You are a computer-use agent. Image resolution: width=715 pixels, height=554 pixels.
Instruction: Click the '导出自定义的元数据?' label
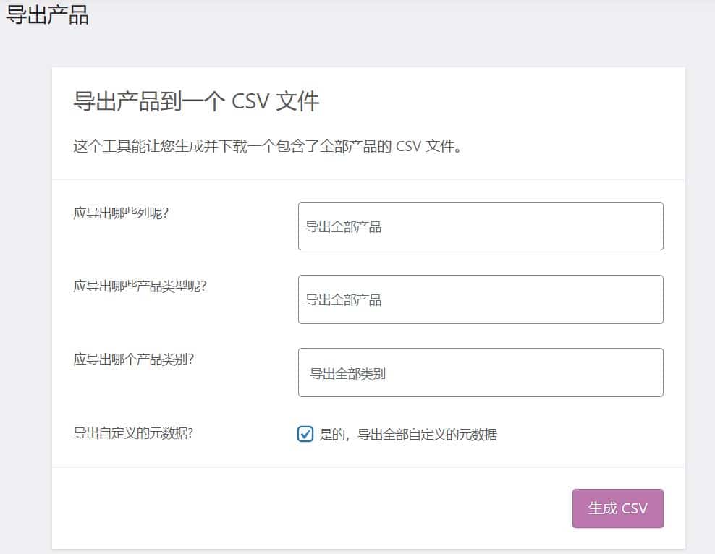tap(133, 432)
